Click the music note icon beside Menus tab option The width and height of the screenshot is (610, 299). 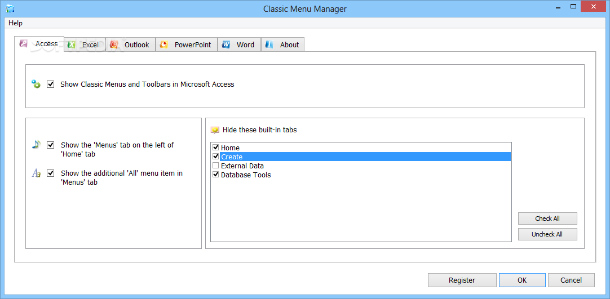[36, 145]
